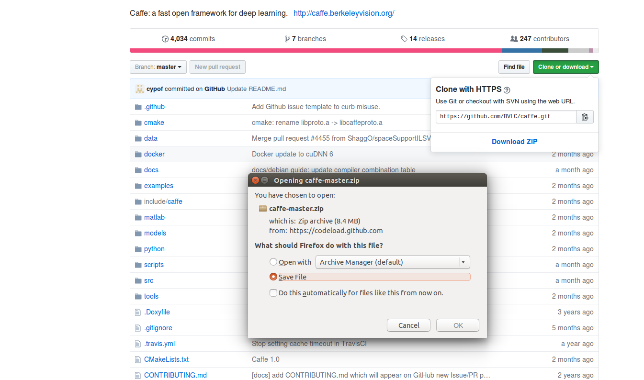Screen dimensions: 644x380
Task: Open the include/caffe directory link
Action: click(163, 201)
